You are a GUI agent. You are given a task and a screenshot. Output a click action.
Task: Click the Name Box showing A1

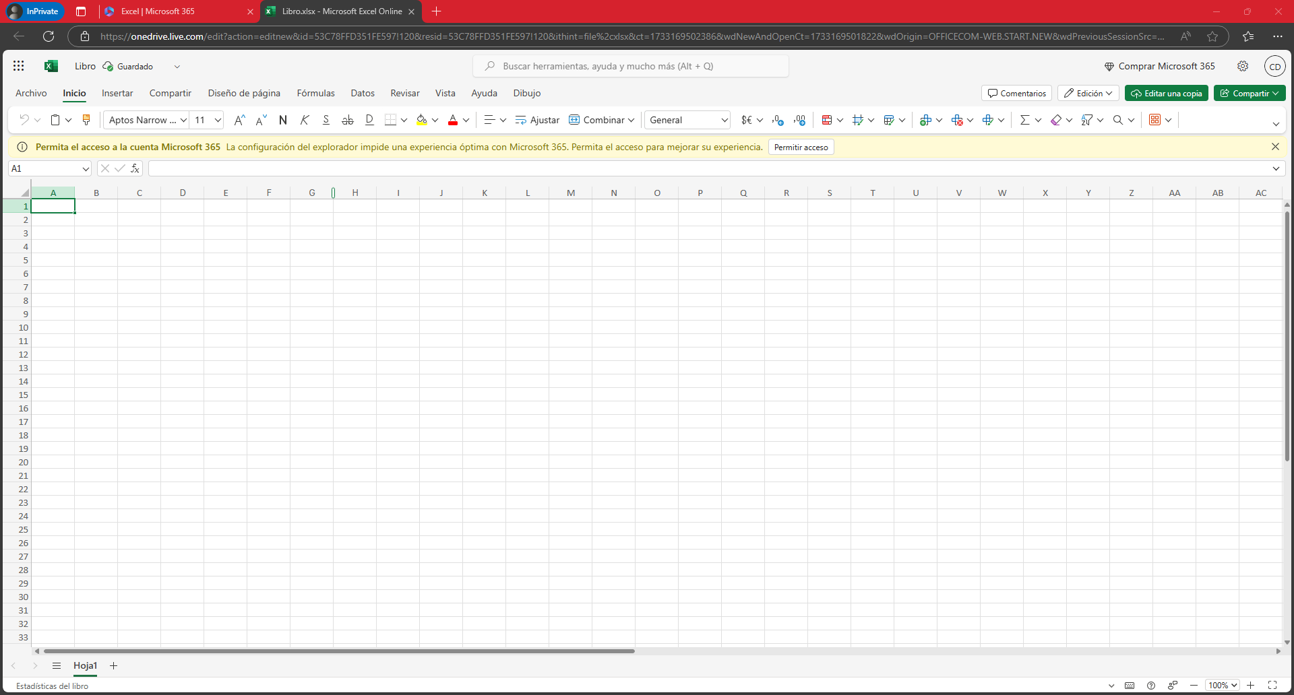pyautogui.click(x=44, y=168)
